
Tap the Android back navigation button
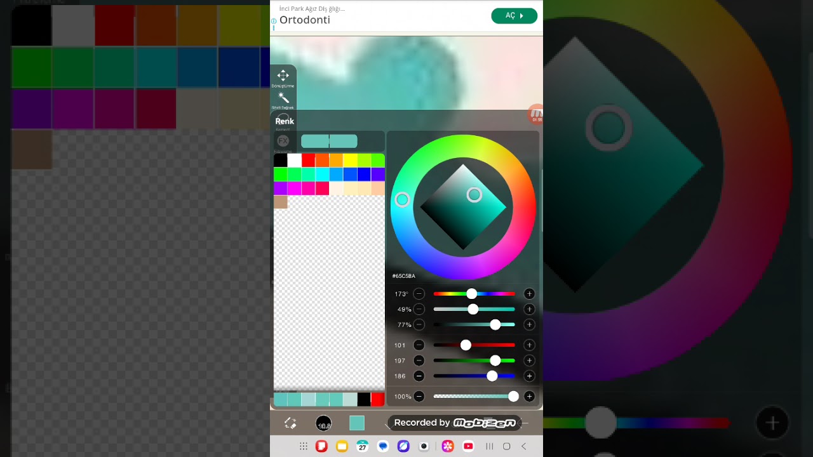[x=524, y=446]
